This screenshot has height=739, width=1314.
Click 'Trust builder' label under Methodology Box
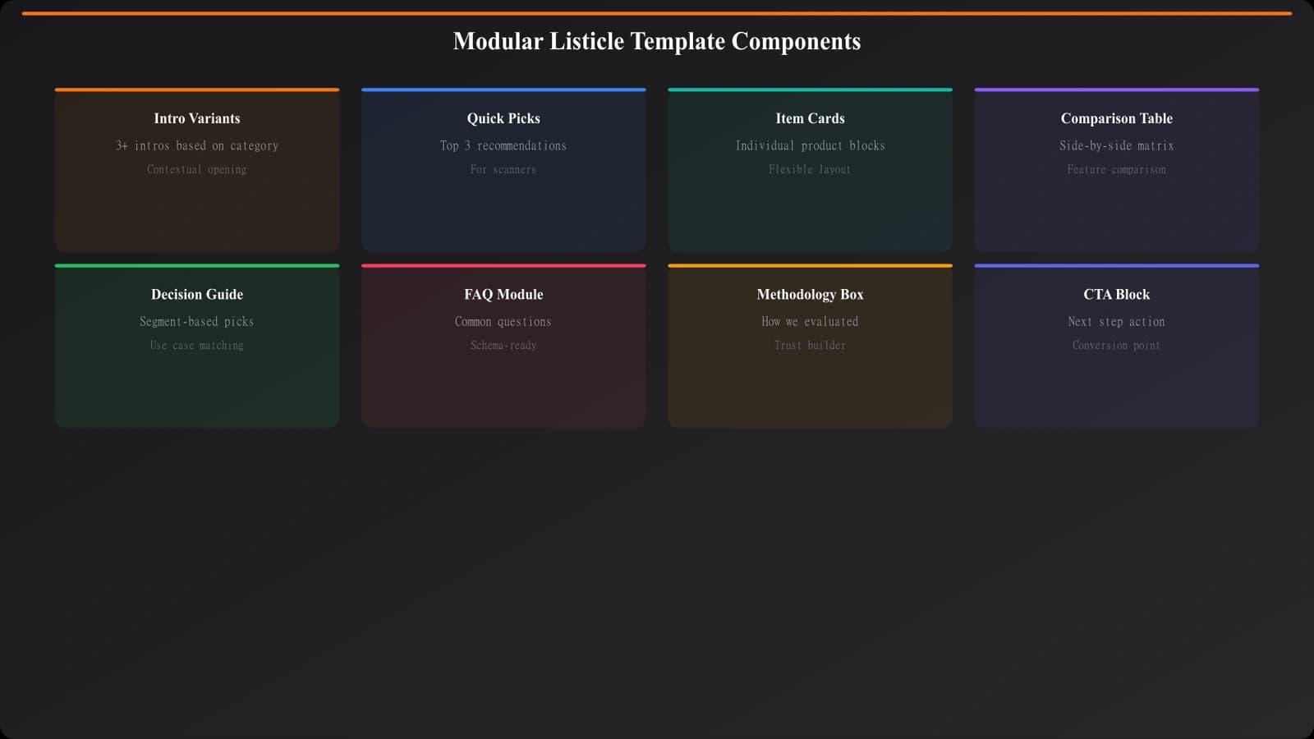tap(810, 345)
